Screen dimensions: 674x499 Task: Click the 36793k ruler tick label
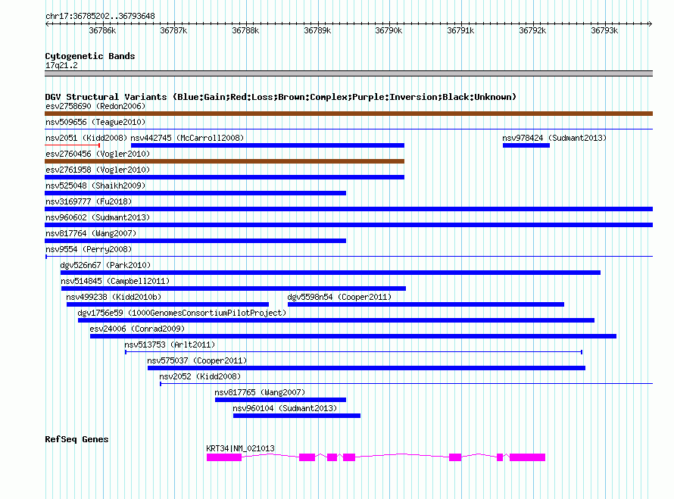(x=604, y=30)
